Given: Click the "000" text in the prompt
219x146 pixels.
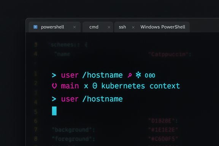Looking at the screenshot, I should 150,76.
